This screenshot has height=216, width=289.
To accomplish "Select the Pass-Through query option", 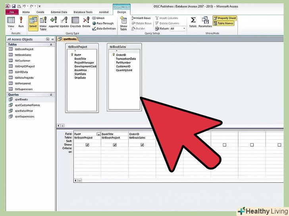I will pyautogui.click(x=103, y=23).
